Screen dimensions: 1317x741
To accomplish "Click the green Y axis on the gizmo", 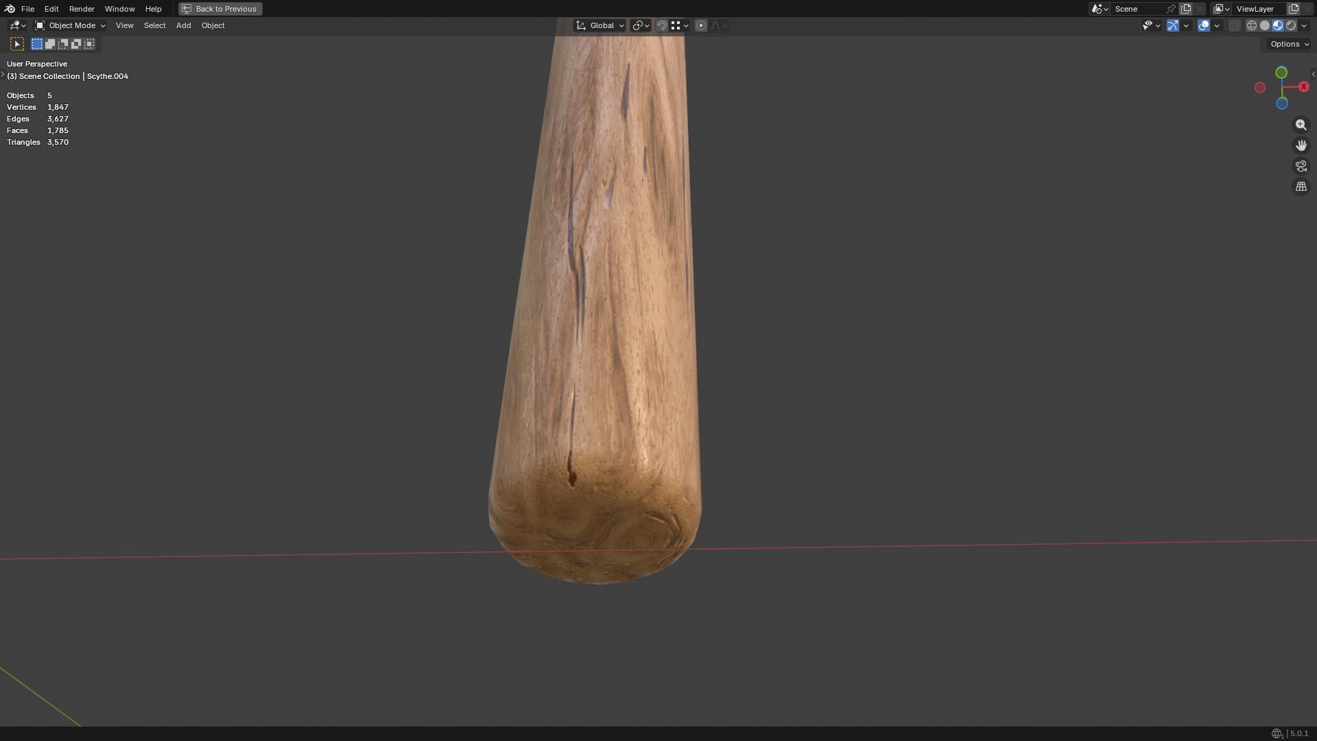I will pos(1281,73).
